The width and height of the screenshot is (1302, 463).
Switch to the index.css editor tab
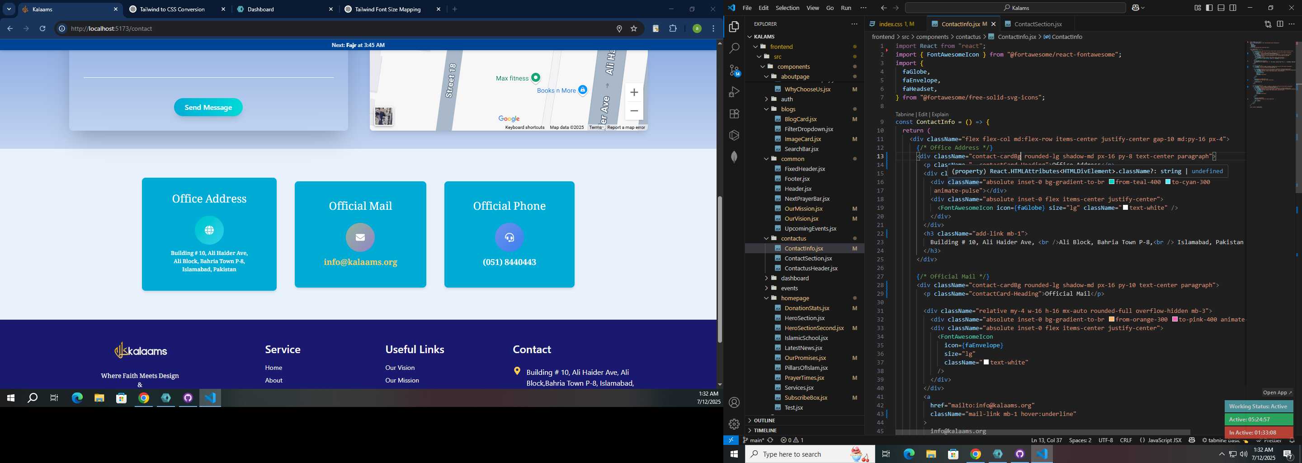click(x=892, y=24)
